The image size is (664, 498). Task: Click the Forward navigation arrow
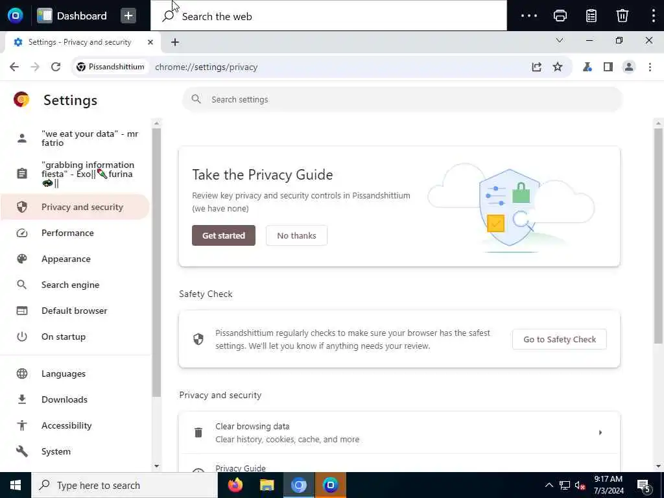(35, 67)
